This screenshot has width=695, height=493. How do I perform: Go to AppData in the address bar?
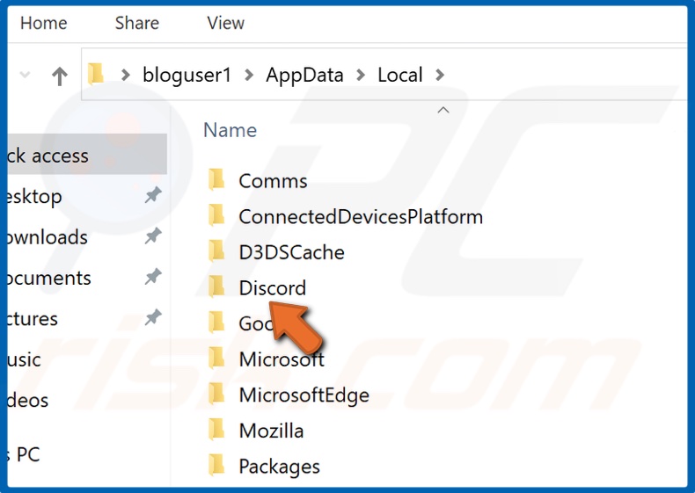coord(304,75)
